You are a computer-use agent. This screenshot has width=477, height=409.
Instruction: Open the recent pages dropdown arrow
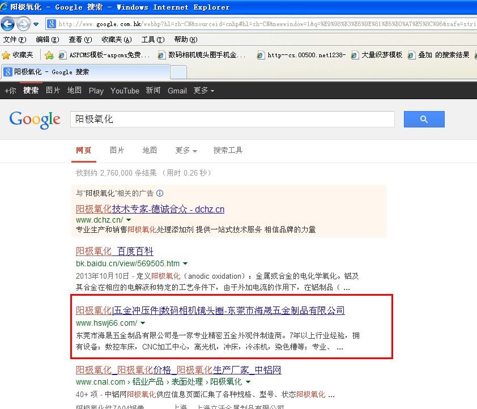click(x=36, y=24)
